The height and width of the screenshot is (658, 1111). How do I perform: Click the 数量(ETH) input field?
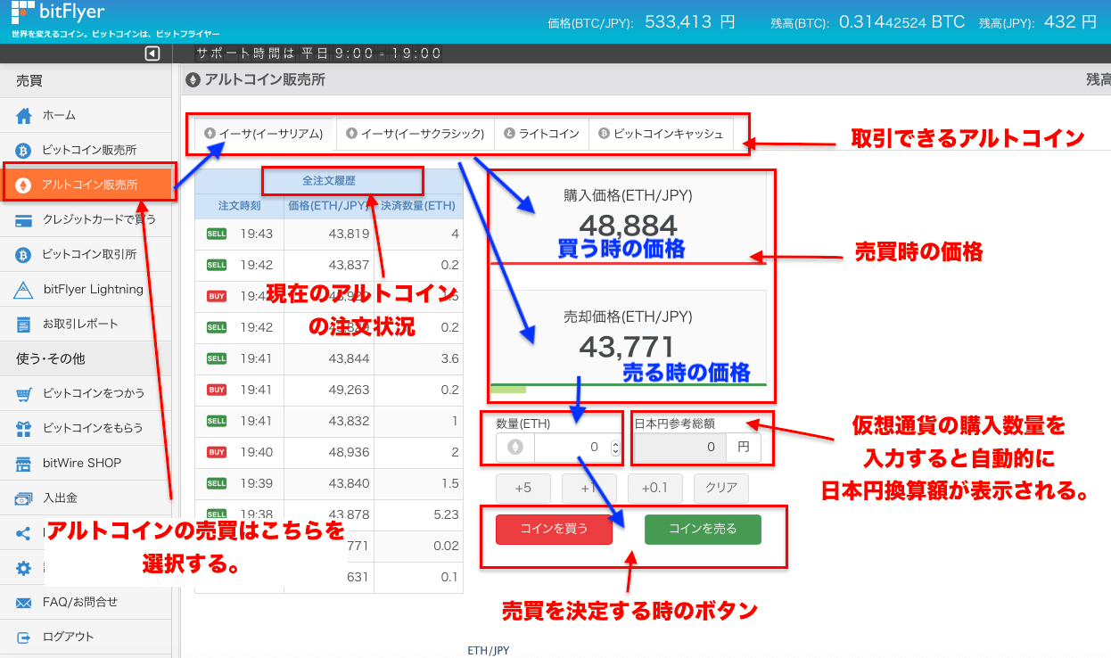pyautogui.click(x=571, y=448)
